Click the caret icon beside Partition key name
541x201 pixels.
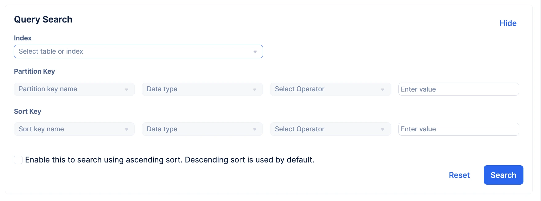point(127,90)
